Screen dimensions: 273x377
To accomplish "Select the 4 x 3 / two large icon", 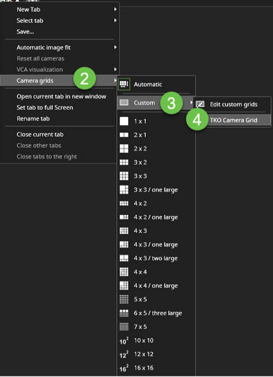I will [x=124, y=258].
